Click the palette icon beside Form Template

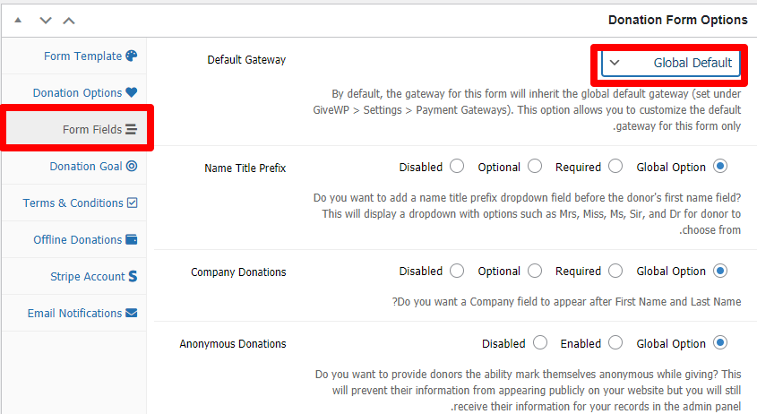[132, 56]
